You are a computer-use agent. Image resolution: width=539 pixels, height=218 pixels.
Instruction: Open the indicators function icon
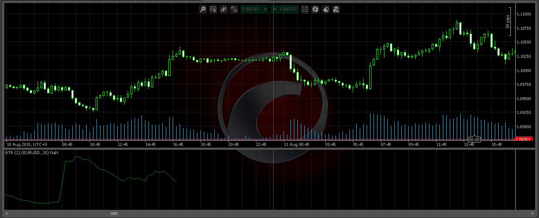click(316, 9)
